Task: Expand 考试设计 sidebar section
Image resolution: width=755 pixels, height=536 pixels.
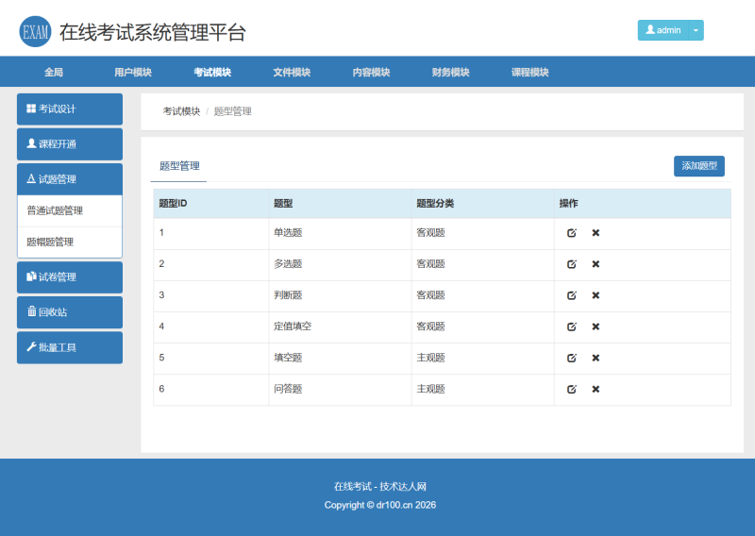Action: [70, 109]
